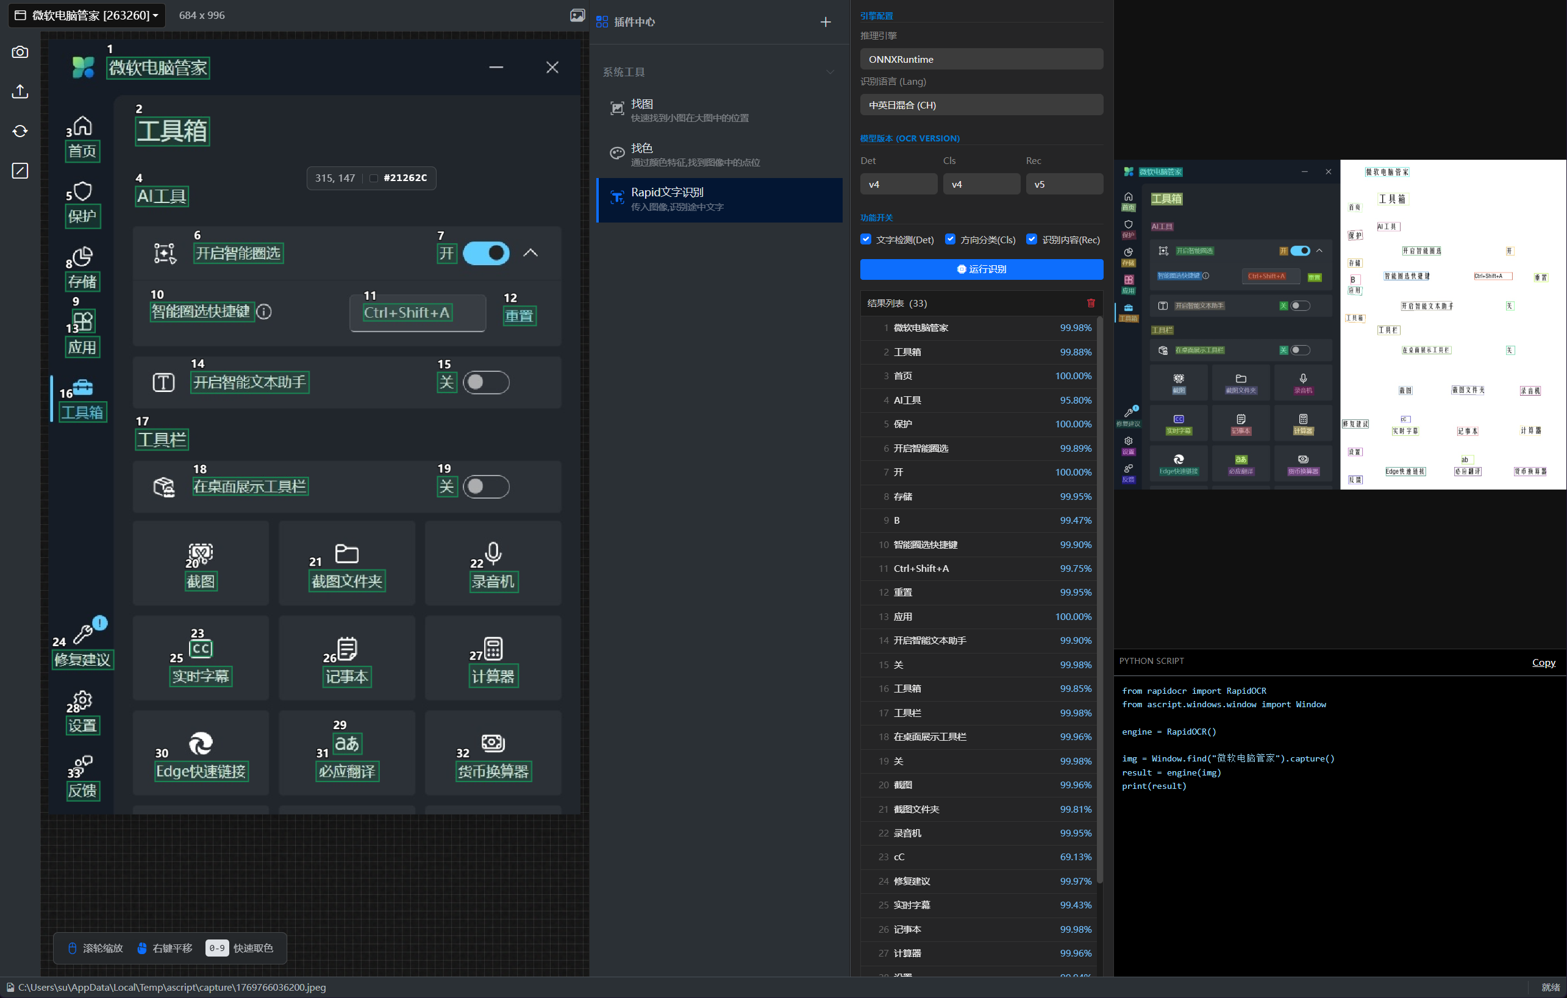
Task: Uncheck the 文字检测(Det) checkbox
Action: click(x=865, y=240)
